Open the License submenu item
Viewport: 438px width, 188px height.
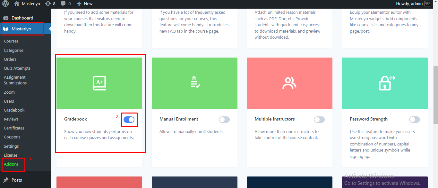[x=11, y=155]
